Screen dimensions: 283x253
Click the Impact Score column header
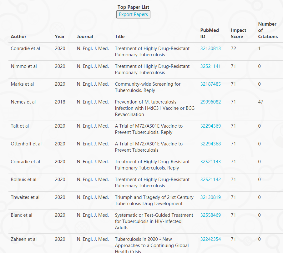coord(238,33)
